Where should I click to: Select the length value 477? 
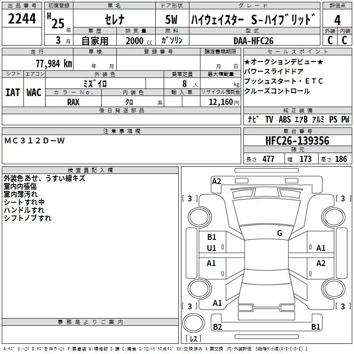[269, 159]
